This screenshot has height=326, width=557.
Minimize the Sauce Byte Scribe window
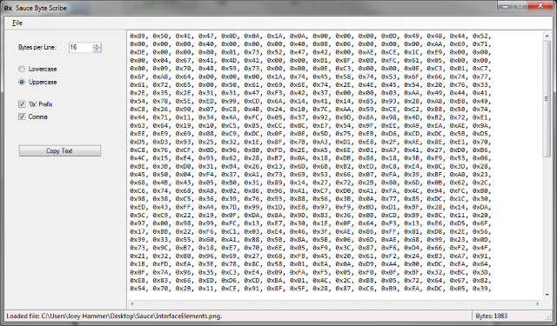point(506,6)
